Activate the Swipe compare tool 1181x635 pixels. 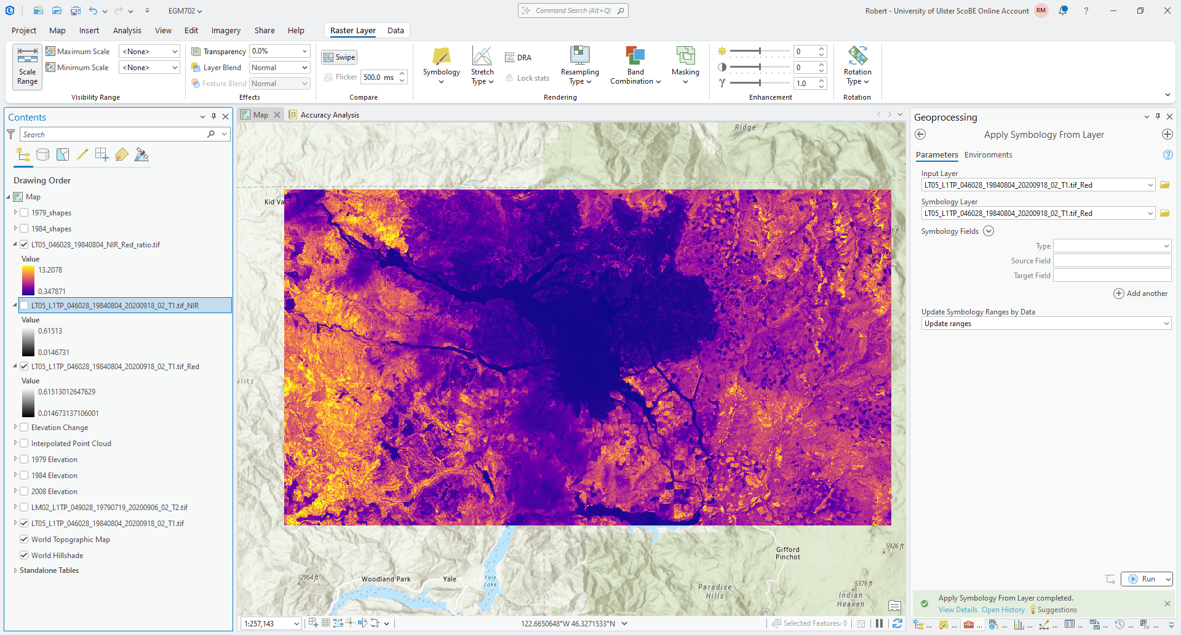tap(340, 57)
